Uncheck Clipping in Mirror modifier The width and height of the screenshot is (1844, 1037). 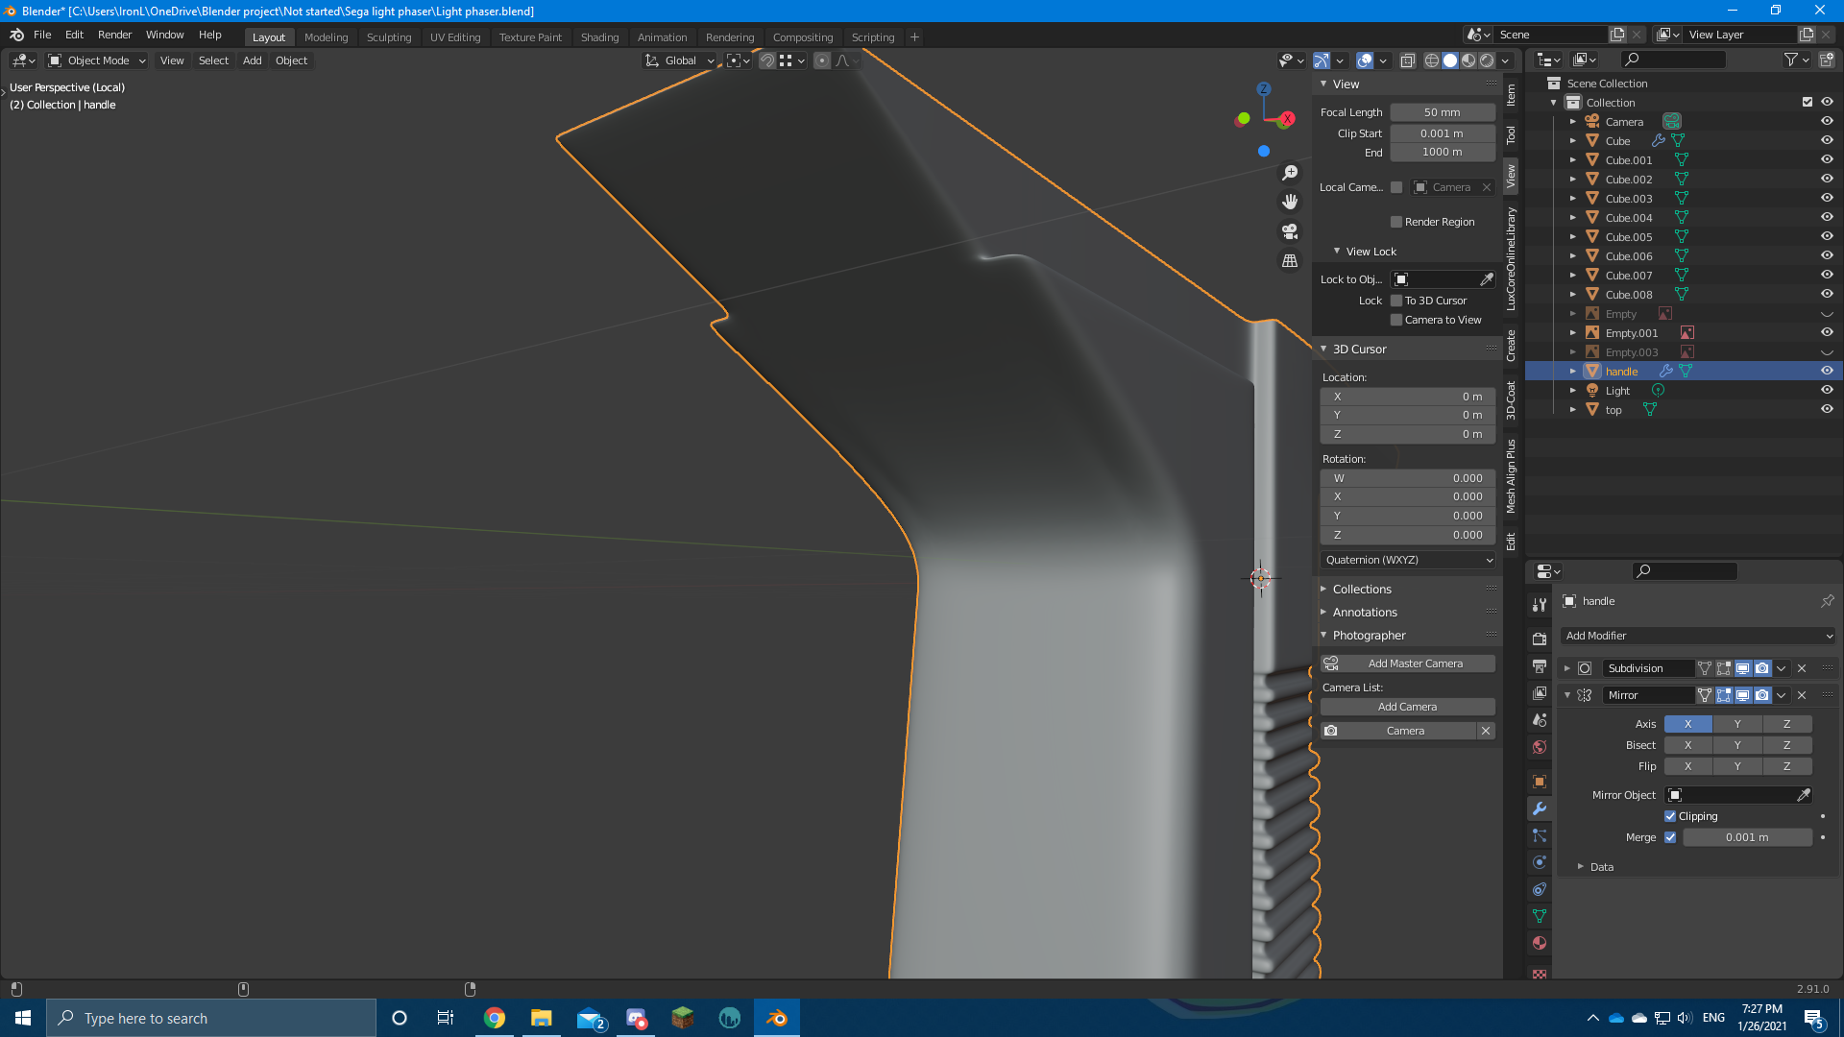click(x=1670, y=816)
